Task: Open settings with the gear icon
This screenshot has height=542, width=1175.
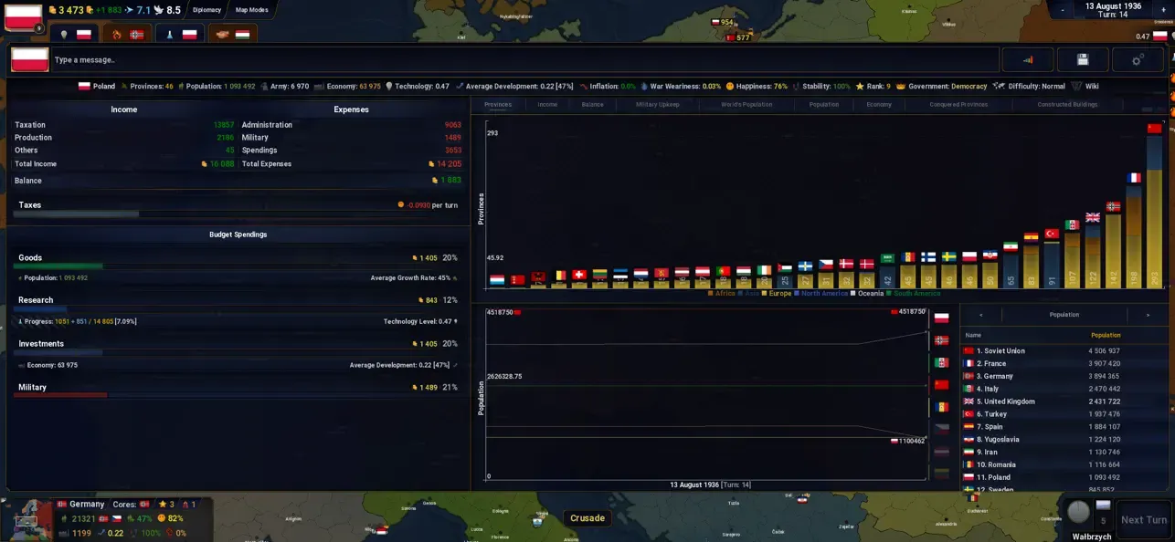Action: click(x=1137, y=60)
